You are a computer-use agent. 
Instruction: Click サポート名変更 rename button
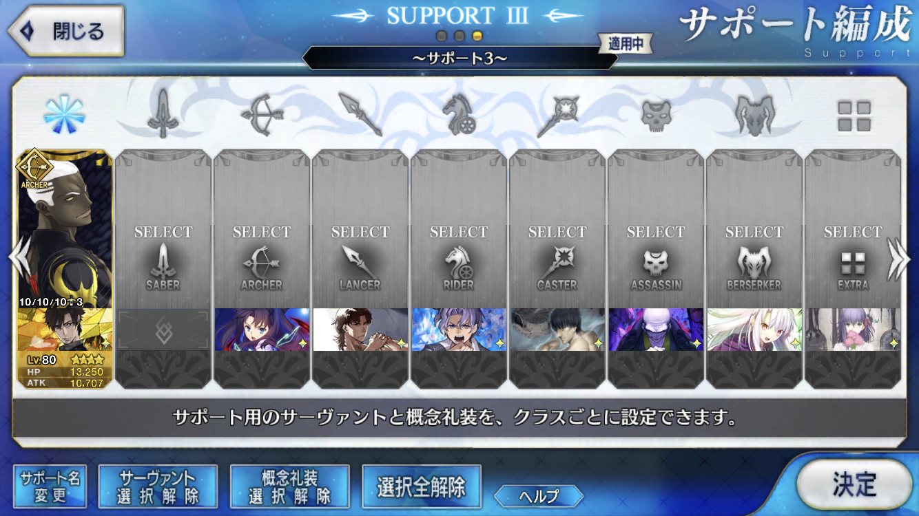[x=50, y=486]
